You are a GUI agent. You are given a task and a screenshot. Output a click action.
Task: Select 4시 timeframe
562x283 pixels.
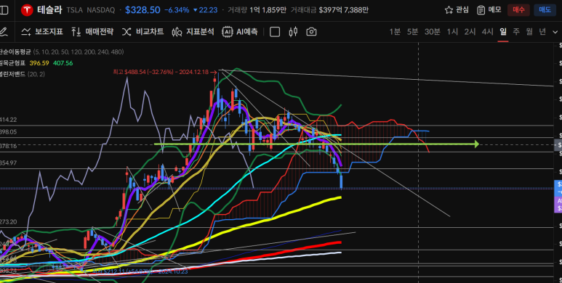tap(487, 32)
